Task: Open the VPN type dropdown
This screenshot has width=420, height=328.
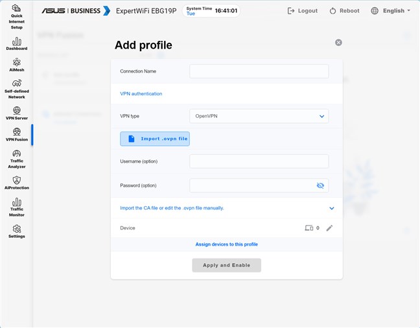Action: coord(259,116)
